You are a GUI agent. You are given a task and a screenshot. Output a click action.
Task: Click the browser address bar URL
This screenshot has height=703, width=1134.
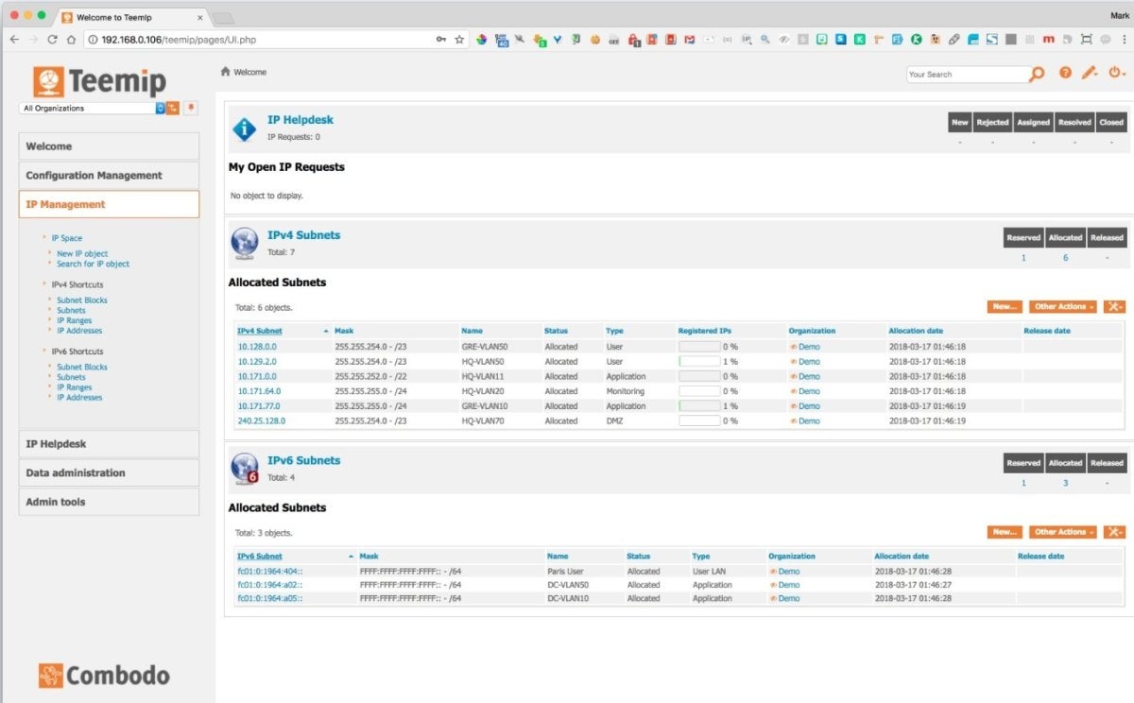tap(178, 40)
